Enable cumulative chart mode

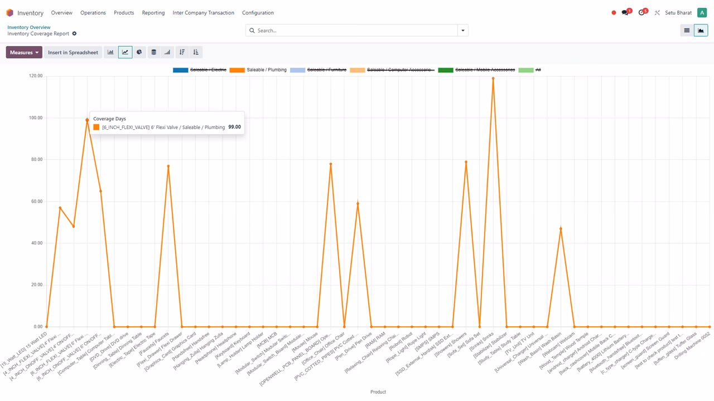(167, 52)
